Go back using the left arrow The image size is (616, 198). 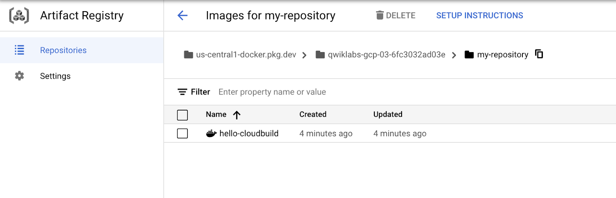point(182,16)
